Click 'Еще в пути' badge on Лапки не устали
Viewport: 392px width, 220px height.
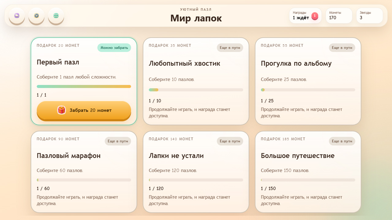click(230, 141)
